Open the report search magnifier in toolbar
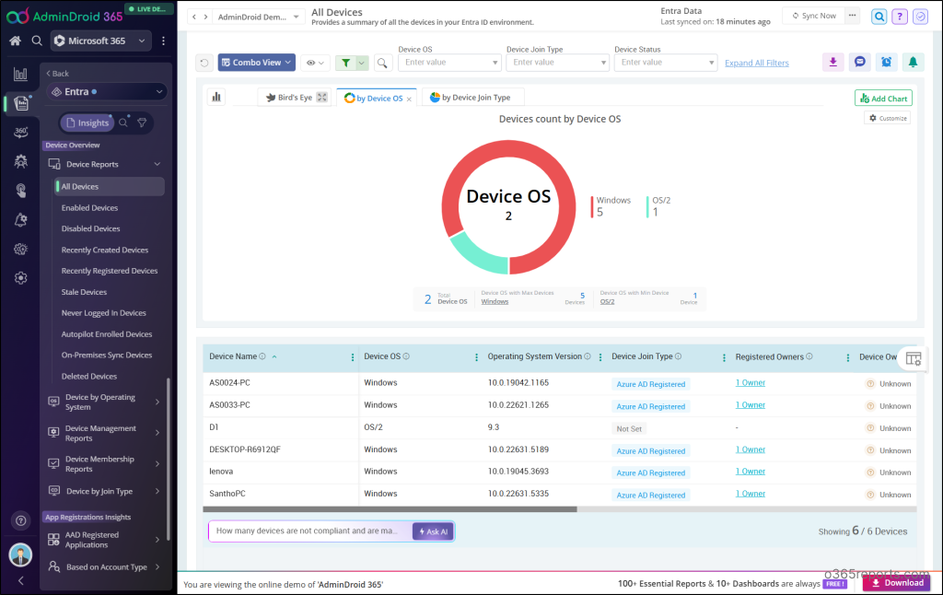This screenshot has height=595, width=943. pyautogui.click(x=382, y=63)
